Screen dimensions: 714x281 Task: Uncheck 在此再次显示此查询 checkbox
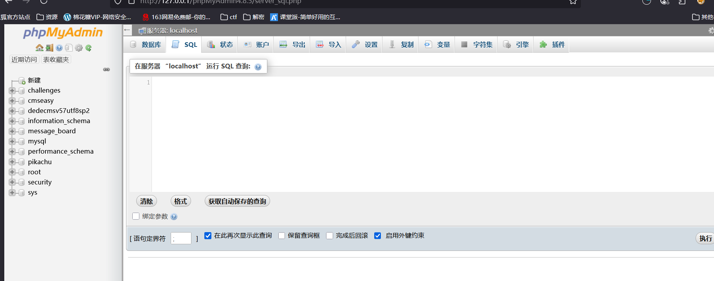[x=208, y=235]
